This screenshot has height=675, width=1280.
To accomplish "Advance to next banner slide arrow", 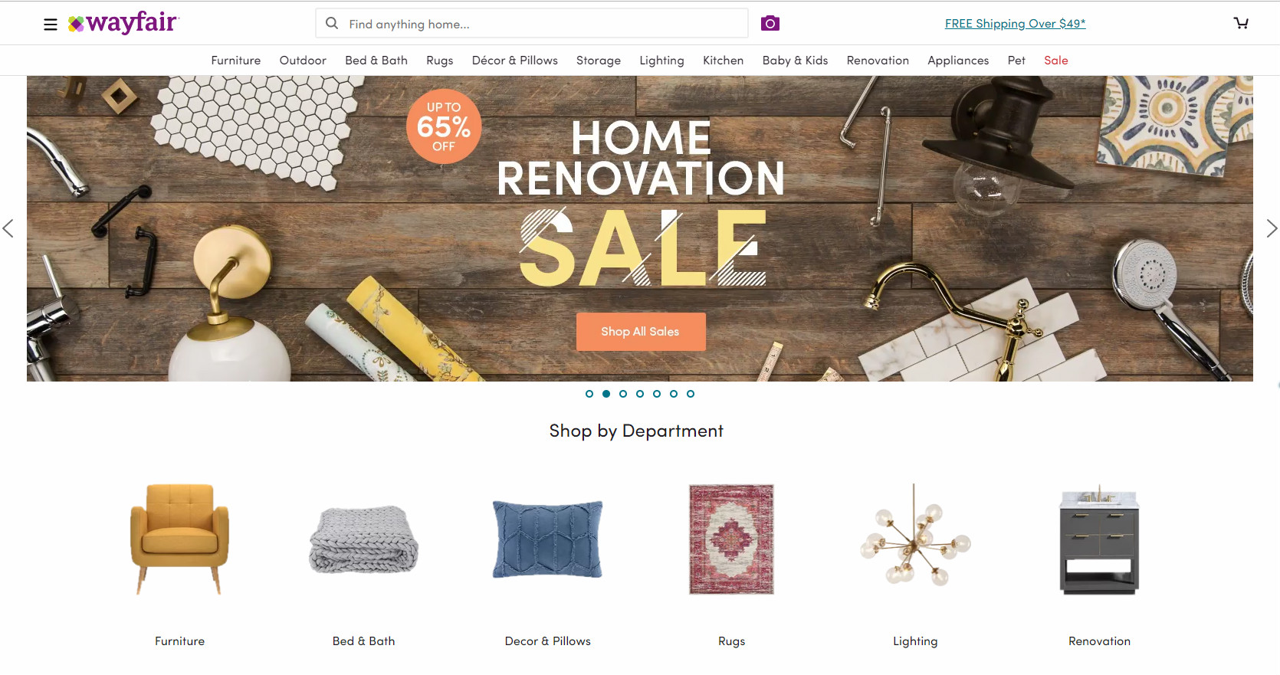I will tap(1272, 228).
